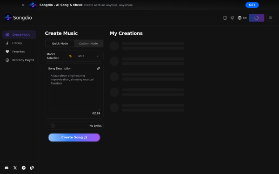The image size is (279, 174).
Task: Open the X (Twitter) social link
Action: (x=15, y=168)
